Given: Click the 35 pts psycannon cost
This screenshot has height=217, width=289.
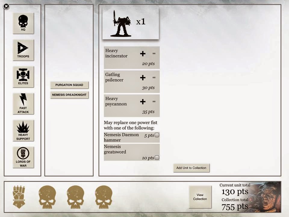Looking at the screenshot, I should click(148, 112).
